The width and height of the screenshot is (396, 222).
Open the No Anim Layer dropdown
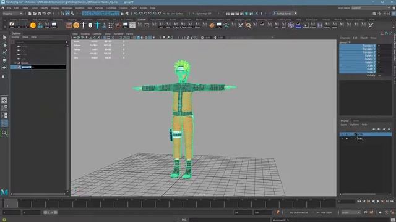[x=324, y=212]
